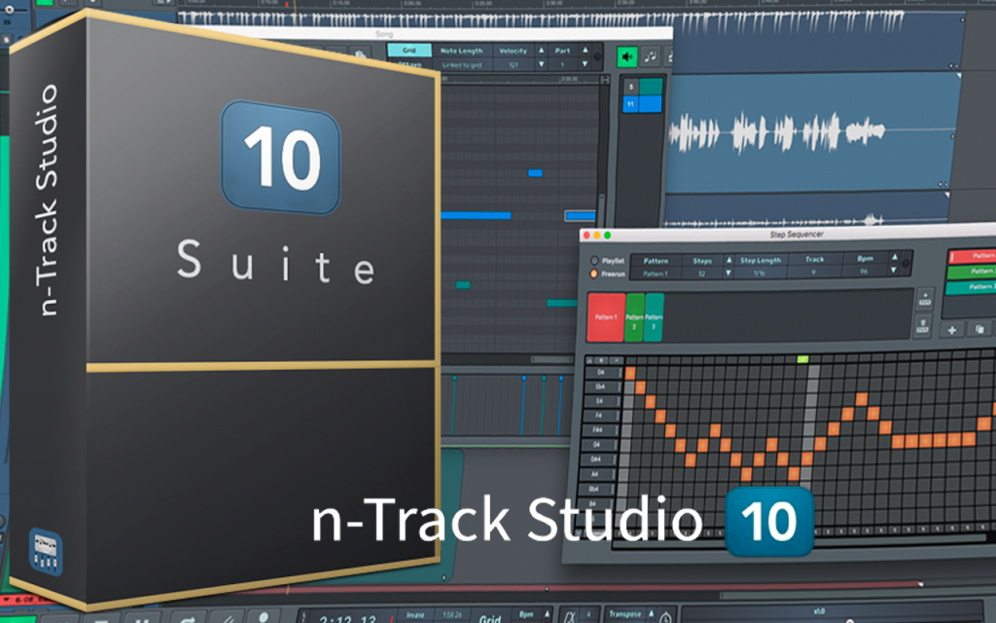Select red Pattern 1 block in playlist
This screenshot has width=996, height=623.
pyautogui.click(x=606, y=316)
